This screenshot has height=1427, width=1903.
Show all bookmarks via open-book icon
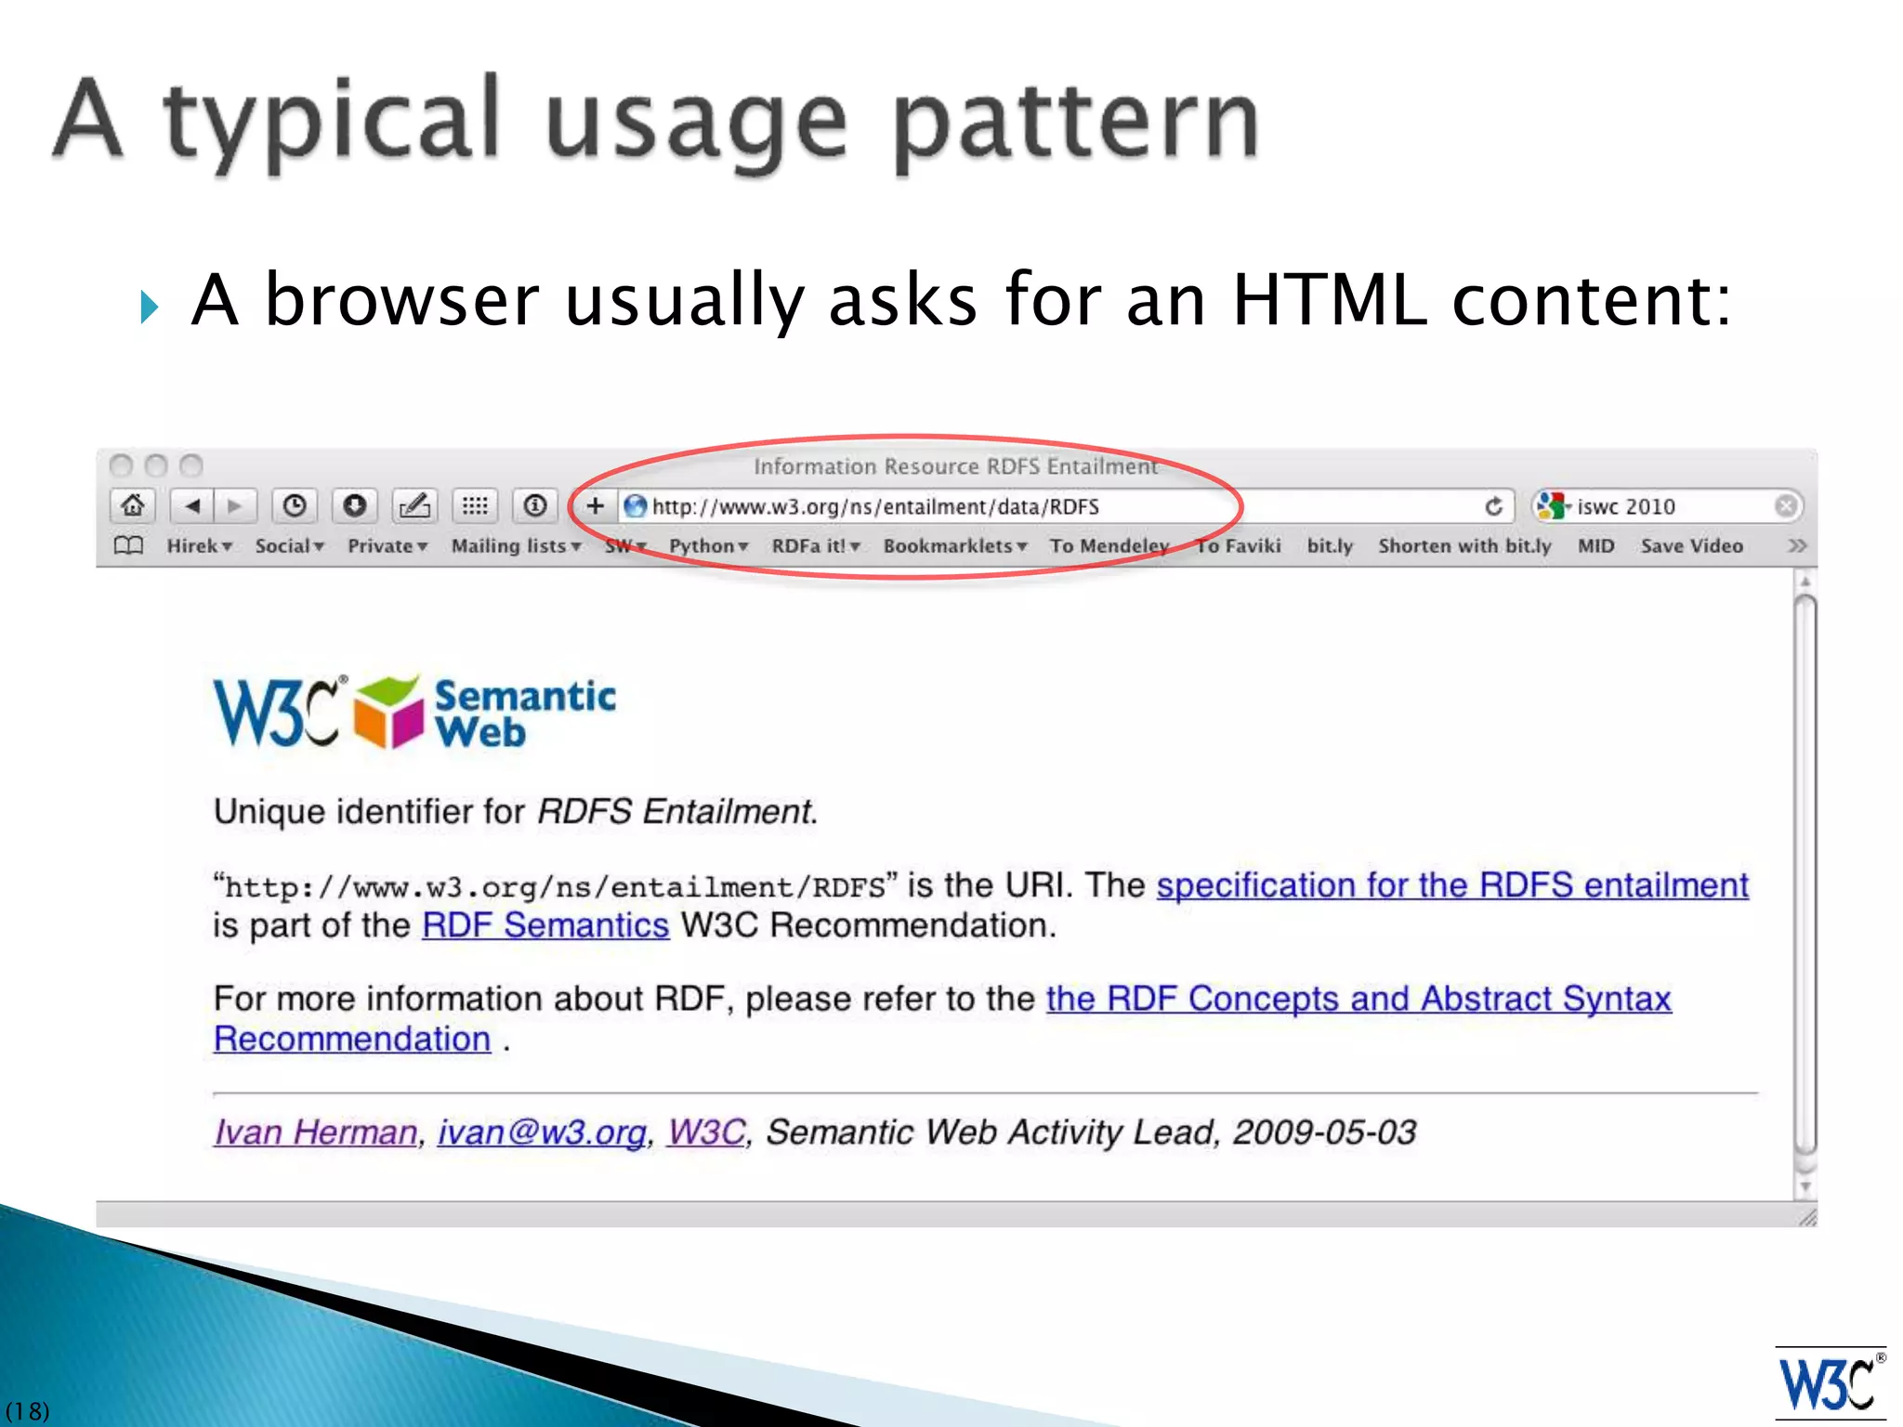128,545
